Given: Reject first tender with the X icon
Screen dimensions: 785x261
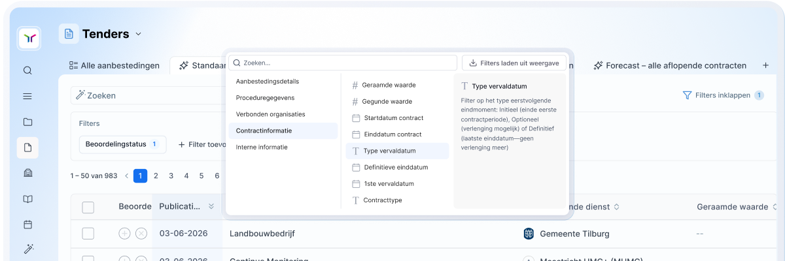Looking at the screenshot, I should coord(141,234).
